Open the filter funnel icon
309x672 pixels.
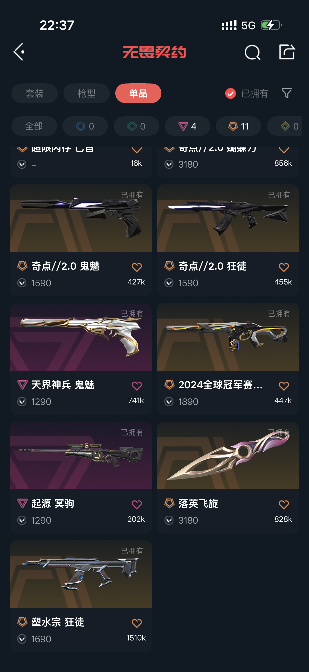coord(286,93)
